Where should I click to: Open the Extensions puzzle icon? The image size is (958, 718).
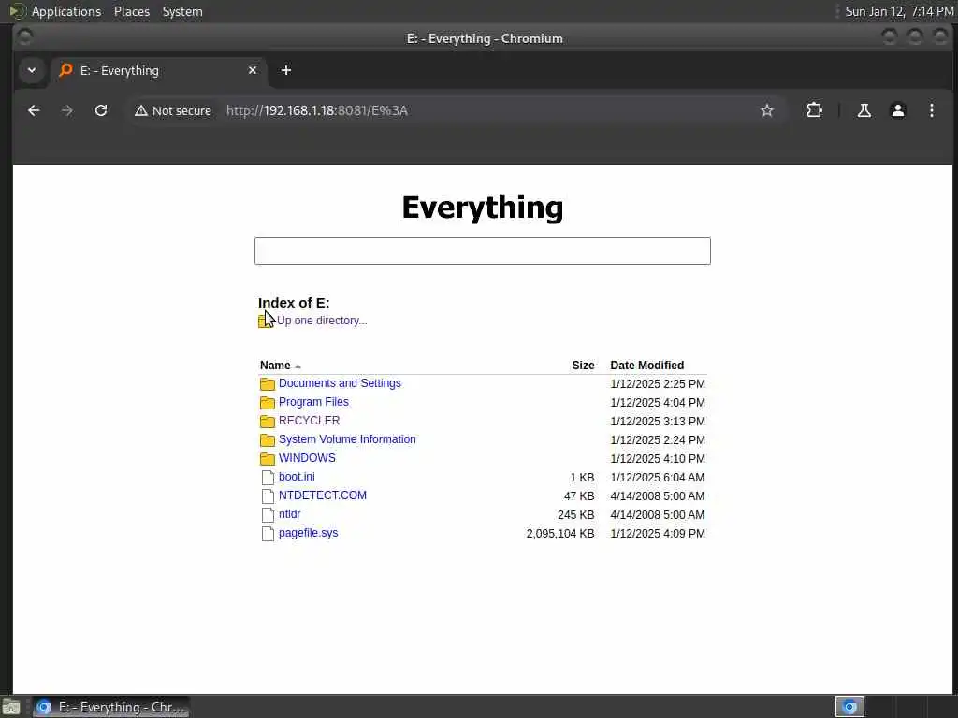(814, 110)
